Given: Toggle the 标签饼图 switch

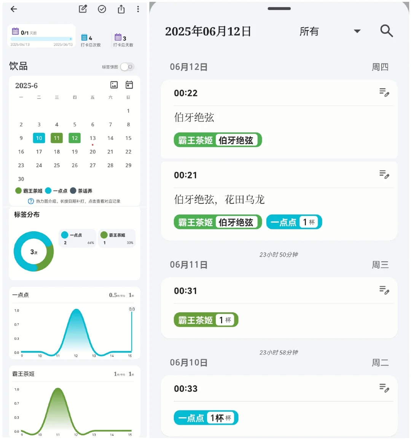Looking at the screenshot, I should (126, 67).
